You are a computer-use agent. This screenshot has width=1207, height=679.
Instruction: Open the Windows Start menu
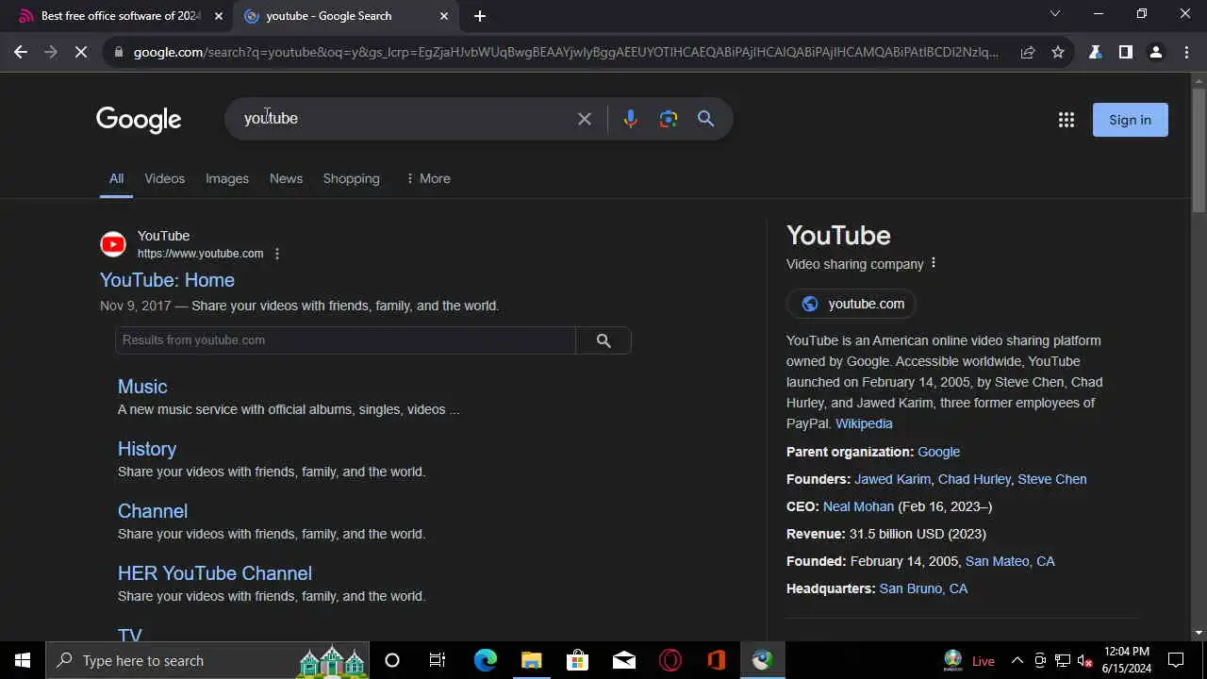pos(23,660)
